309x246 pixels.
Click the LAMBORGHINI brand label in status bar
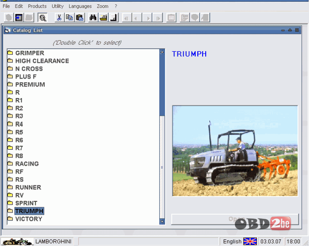pos(53,242)
